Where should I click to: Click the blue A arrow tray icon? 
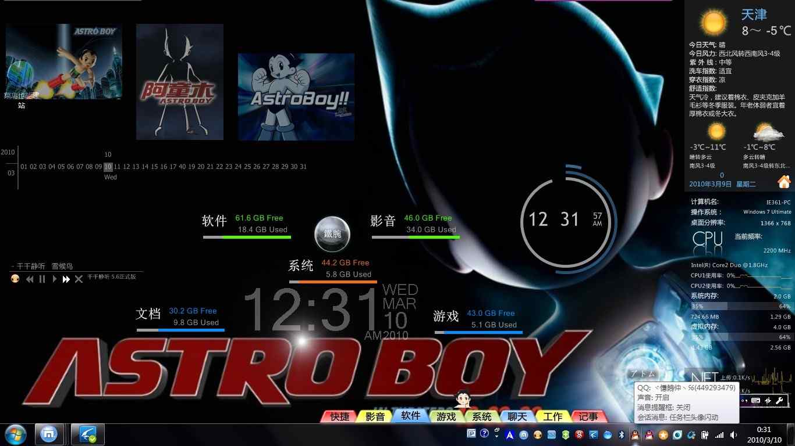click(x=509, y=434)
